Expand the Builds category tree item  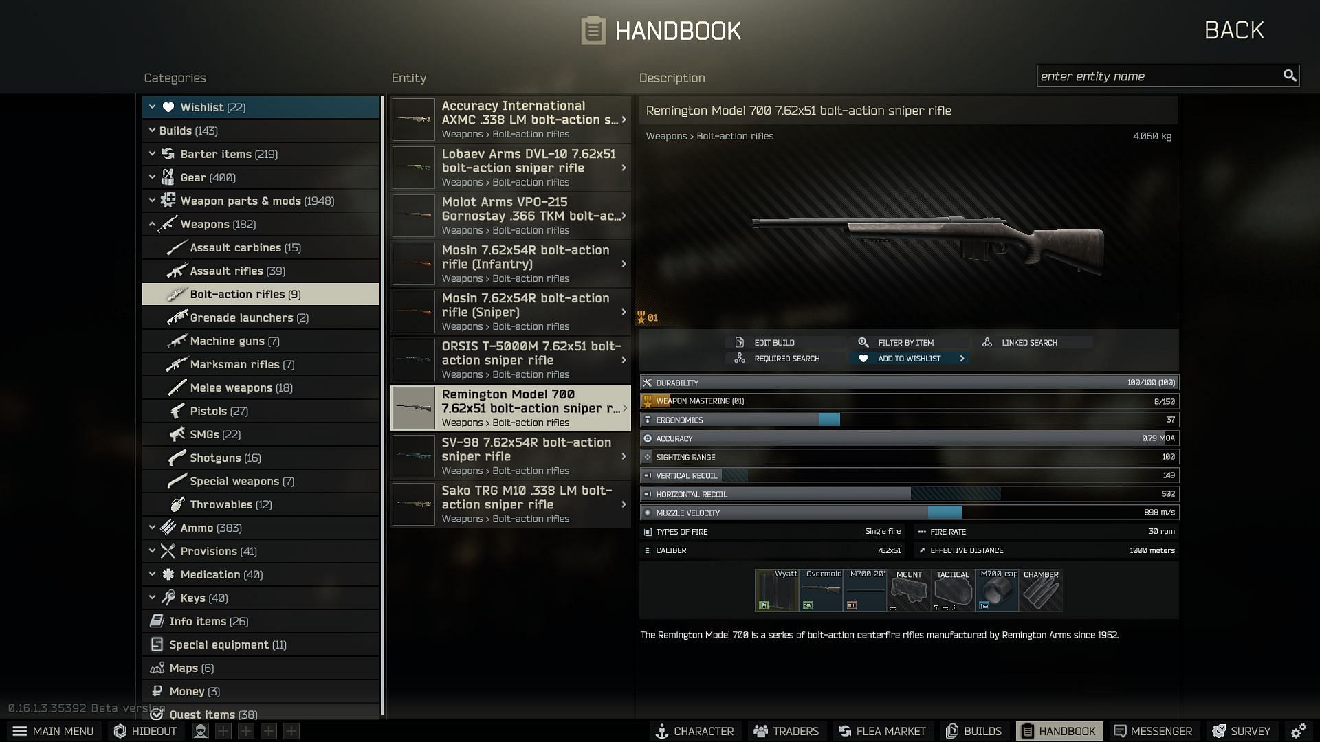(x=151, y=131)
